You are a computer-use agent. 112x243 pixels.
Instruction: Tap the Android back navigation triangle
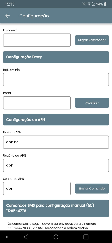tap(26, 237)
